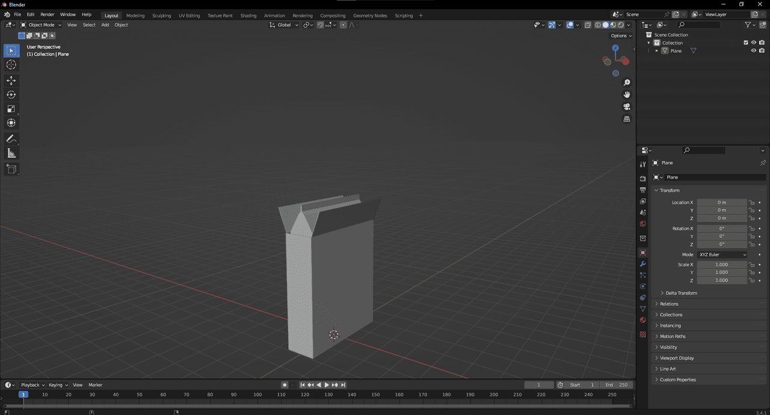
Task: Click the viewport Options button
Action: 621,35
